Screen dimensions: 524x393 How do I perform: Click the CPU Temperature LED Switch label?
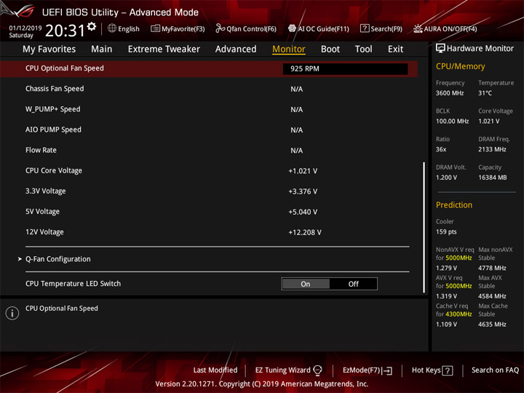[x=73, y=283]
